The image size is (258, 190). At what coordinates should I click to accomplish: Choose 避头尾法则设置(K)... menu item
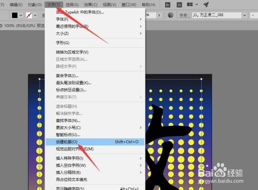(95, 83)
